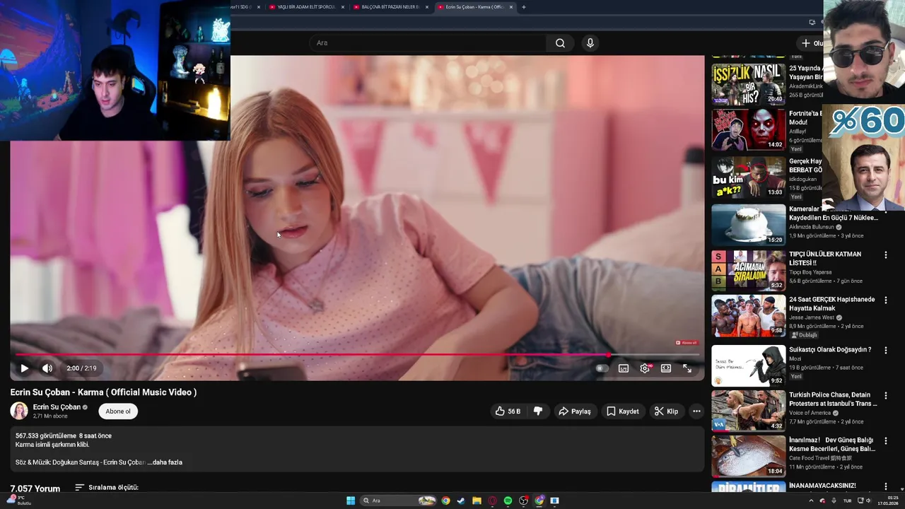This screenshot has height=509, width=905.
Task: Start voice search with the microphone icon
Action: coord(590,43)
